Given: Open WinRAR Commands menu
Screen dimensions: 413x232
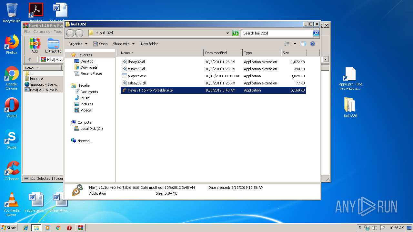Looking at the screenshot, I should pyautogui.click(x=42, y=32).
